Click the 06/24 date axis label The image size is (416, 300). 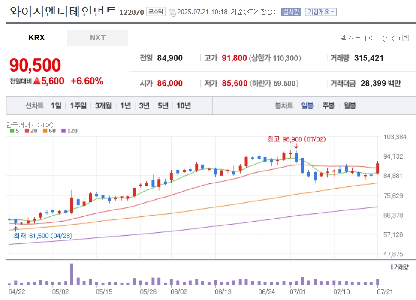pos(267,292)
